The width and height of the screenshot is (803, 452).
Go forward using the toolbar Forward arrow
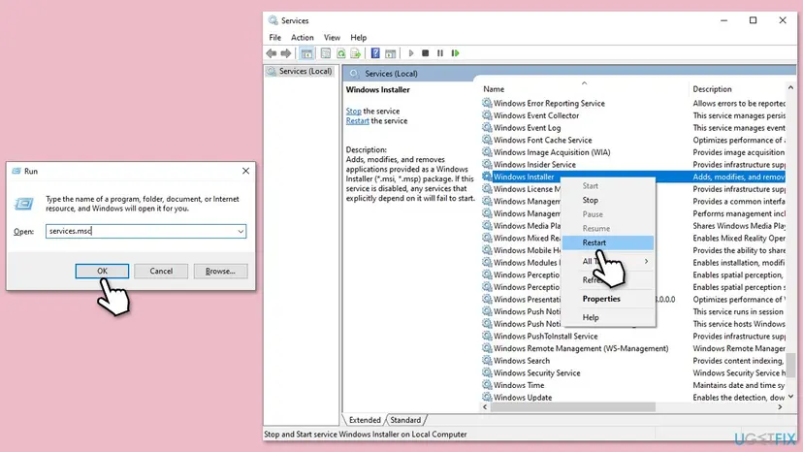[286, 53]
